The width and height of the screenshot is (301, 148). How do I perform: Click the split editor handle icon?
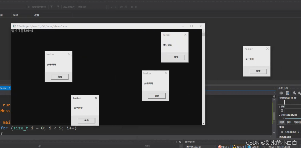pos(274,96)
